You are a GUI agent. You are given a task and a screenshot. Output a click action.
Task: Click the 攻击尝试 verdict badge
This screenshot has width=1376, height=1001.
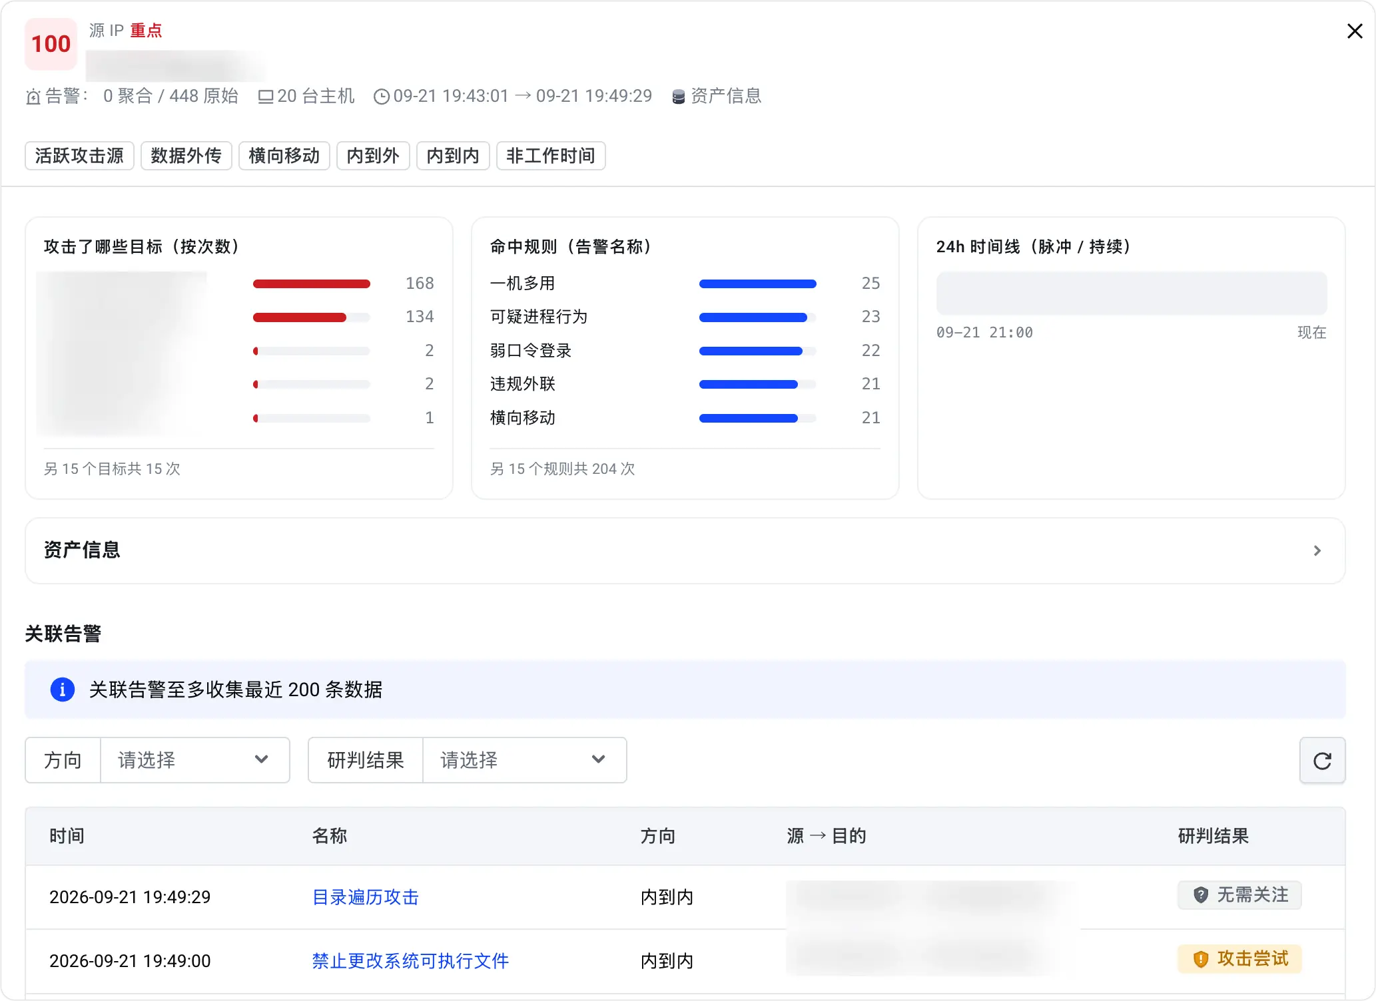point(1239,959)
